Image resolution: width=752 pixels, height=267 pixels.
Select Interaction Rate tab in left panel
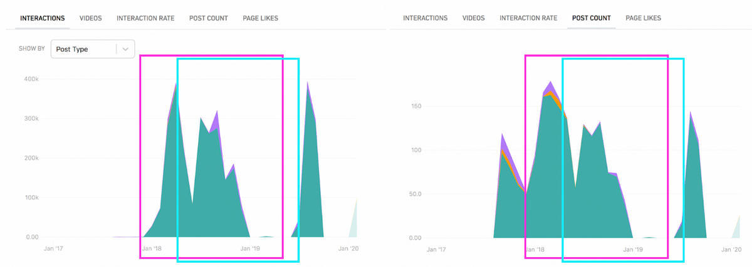click(x=145, y=18)
